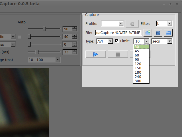The image size is (182, 137).
Task: Uncheck the Limit checkbox
Action: click(117, 41)
